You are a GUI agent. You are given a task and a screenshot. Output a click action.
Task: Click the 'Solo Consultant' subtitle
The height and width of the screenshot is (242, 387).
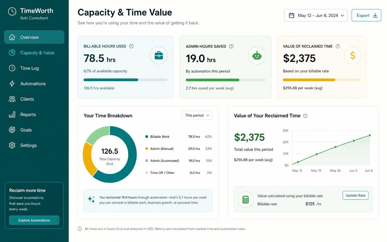point(34,18)
